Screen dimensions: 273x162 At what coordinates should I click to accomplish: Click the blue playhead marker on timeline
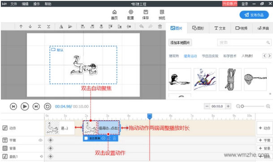point(150,116)
